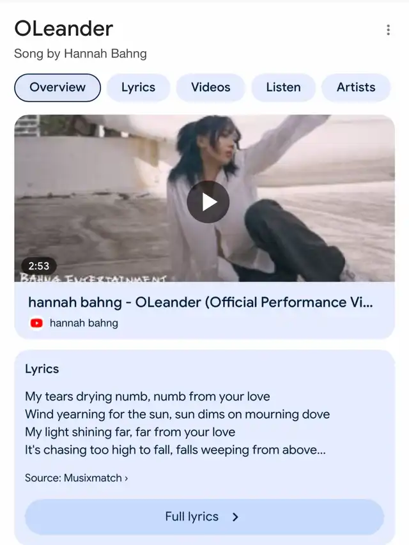Screen dimensions: 409x545
Task: Switch to the Lyrics tab
Action: click(x=138, y=88)
